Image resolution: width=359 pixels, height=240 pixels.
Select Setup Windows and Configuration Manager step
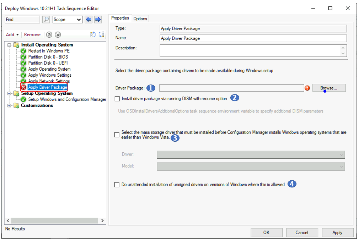point(67,99)
